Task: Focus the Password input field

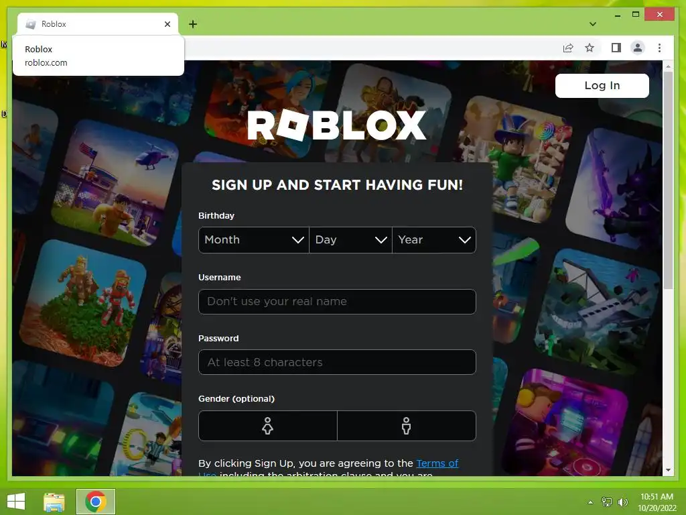Action: coord(337,362)
